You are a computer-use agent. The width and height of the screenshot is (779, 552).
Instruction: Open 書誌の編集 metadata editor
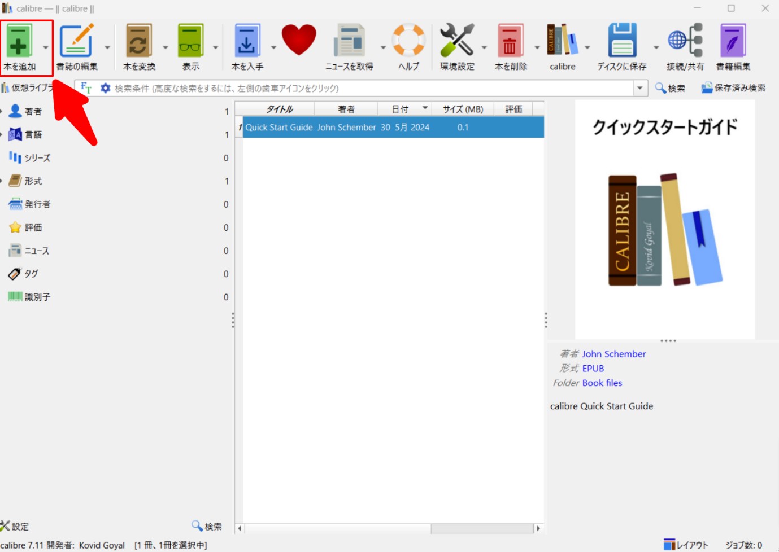[76, 41]
